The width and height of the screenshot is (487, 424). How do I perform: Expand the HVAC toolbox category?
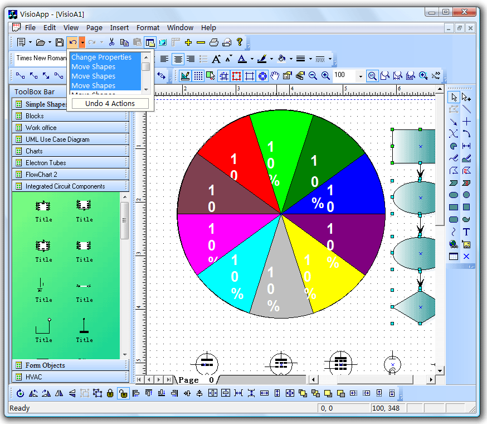click(x=70, y=377)
